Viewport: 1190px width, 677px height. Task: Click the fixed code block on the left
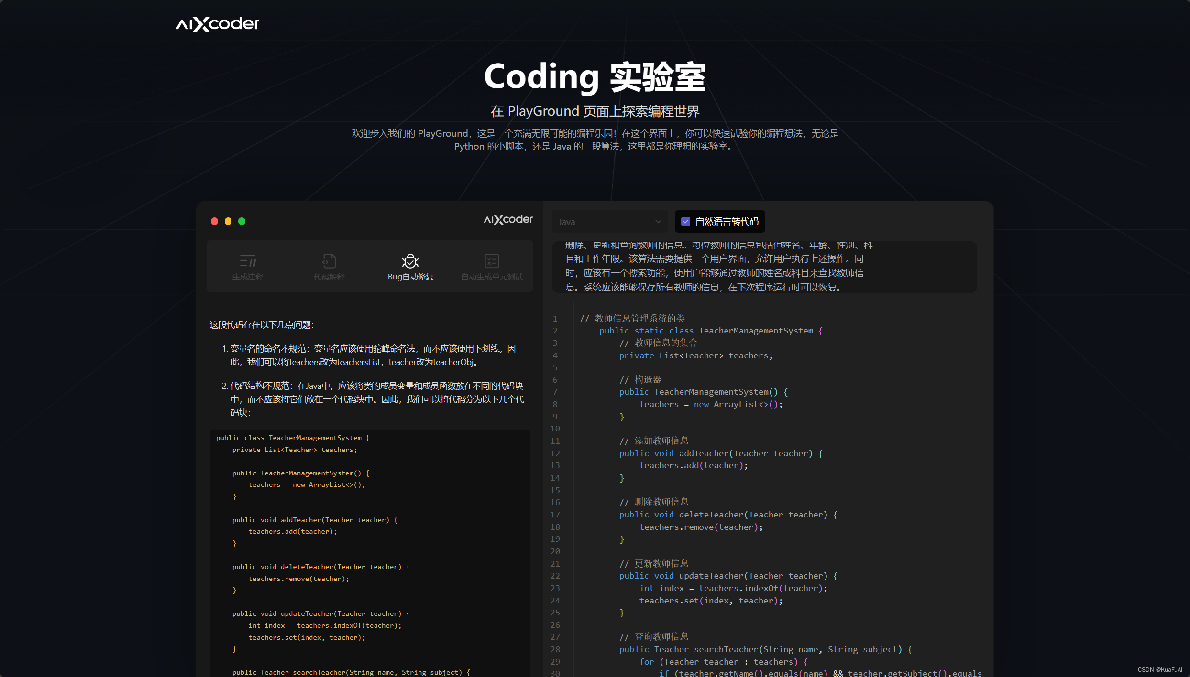coord(369,549)
